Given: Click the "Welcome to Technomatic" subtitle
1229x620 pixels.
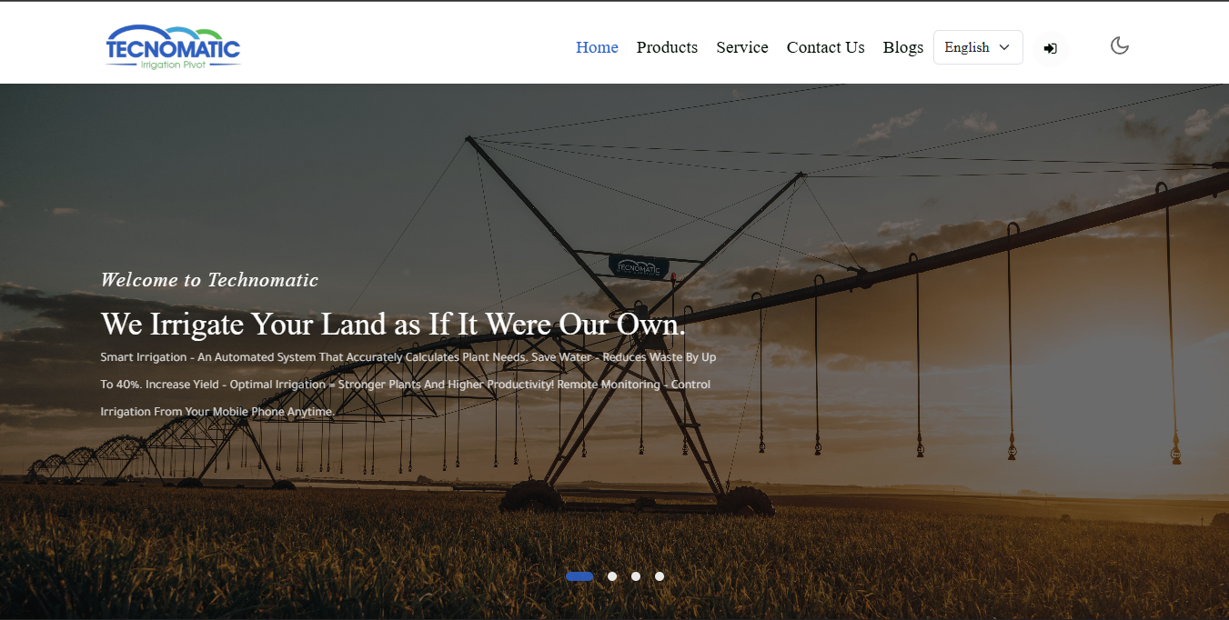Looking at the screenshot, I should 209,280.
